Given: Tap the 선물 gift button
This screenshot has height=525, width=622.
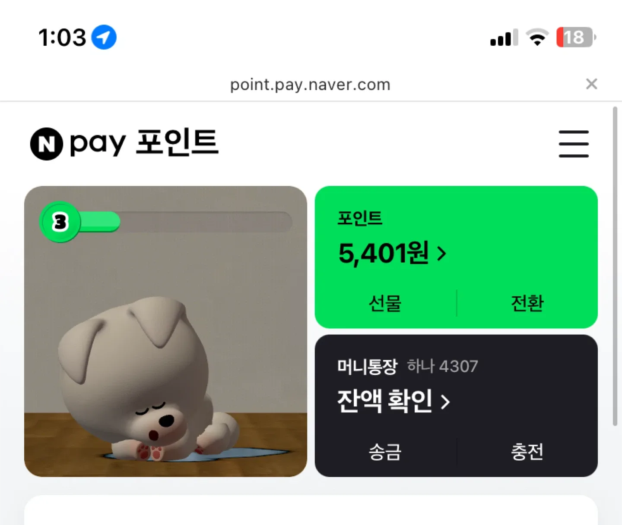Looking at the screenshot, I should (x=385, y=303).
